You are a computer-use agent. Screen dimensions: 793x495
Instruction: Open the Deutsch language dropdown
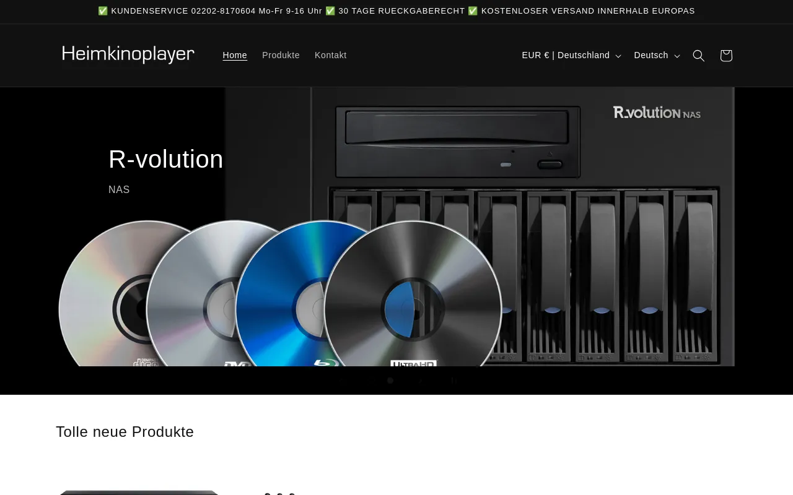656,56
